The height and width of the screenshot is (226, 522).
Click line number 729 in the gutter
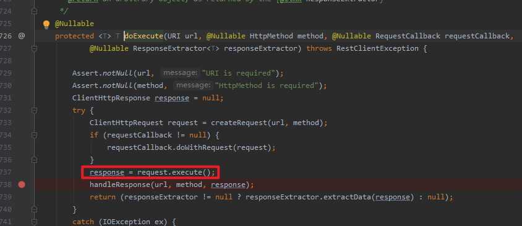pyautogui.click(x=6, y=73)
